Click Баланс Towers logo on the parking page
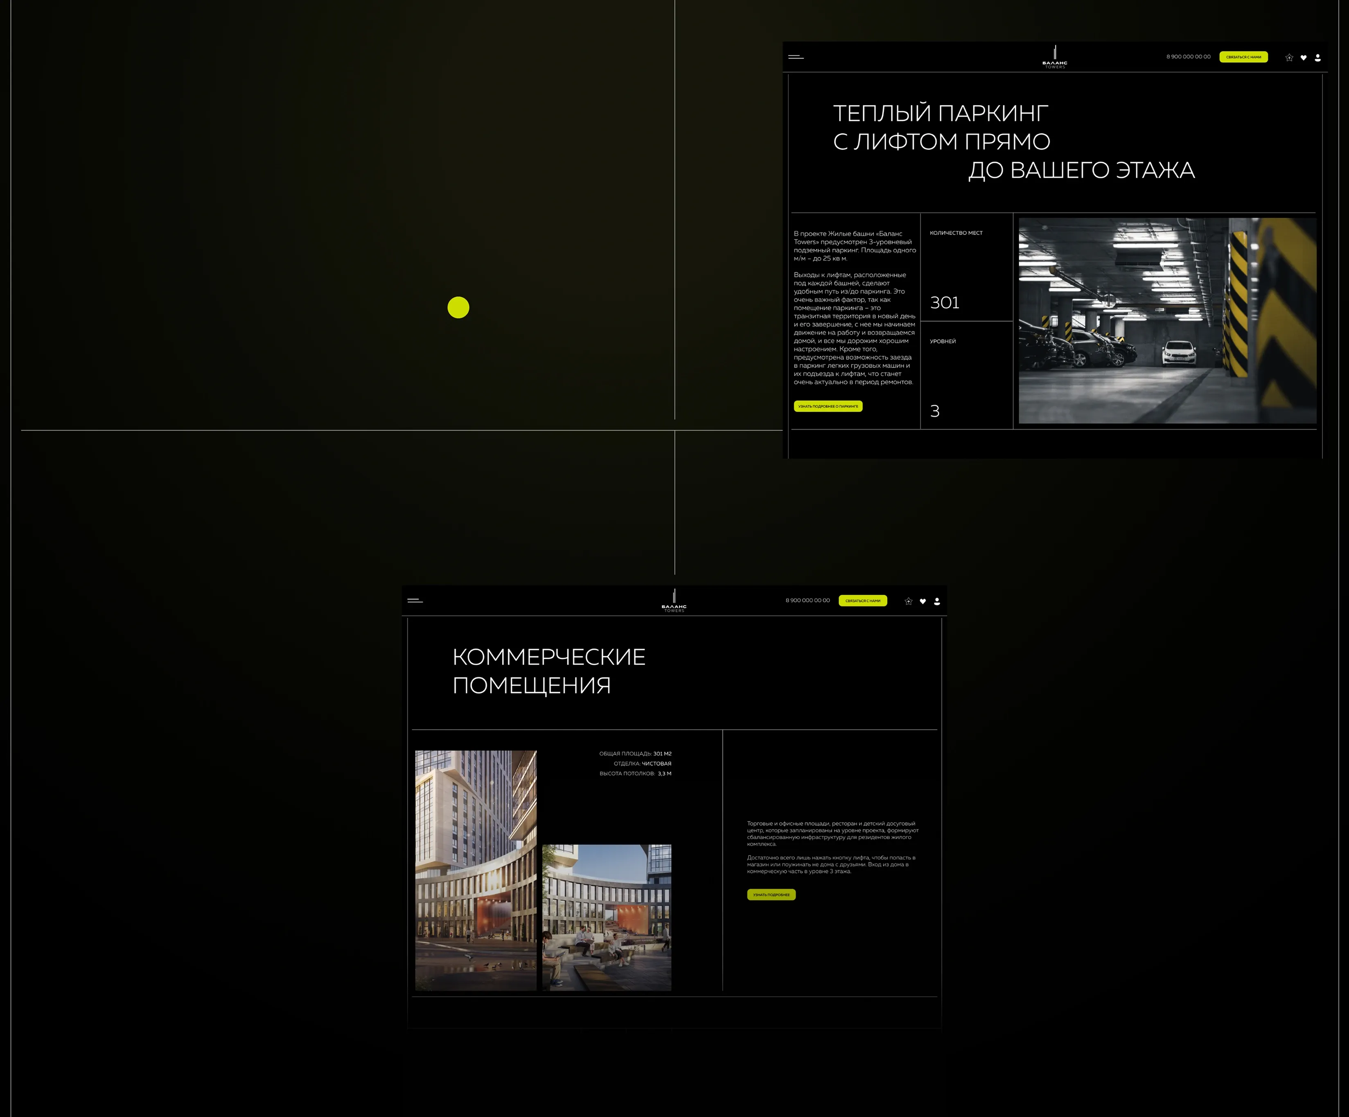1349x1117 pixels. click(1055, 57)
